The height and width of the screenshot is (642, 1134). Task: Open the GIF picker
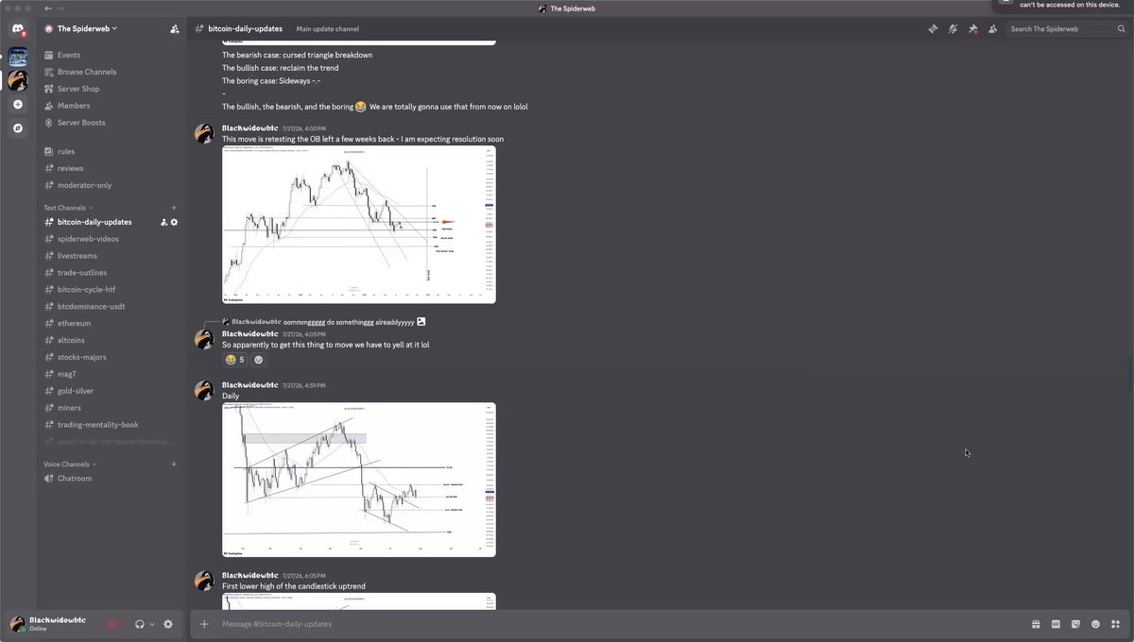coord(1056,624)
